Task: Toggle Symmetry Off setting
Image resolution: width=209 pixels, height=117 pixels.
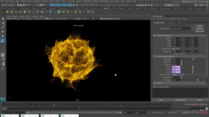Action: (x=123, y=5)
